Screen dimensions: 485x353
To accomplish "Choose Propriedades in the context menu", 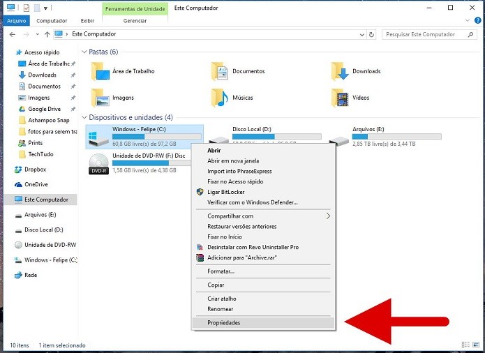I will point(263,323).
